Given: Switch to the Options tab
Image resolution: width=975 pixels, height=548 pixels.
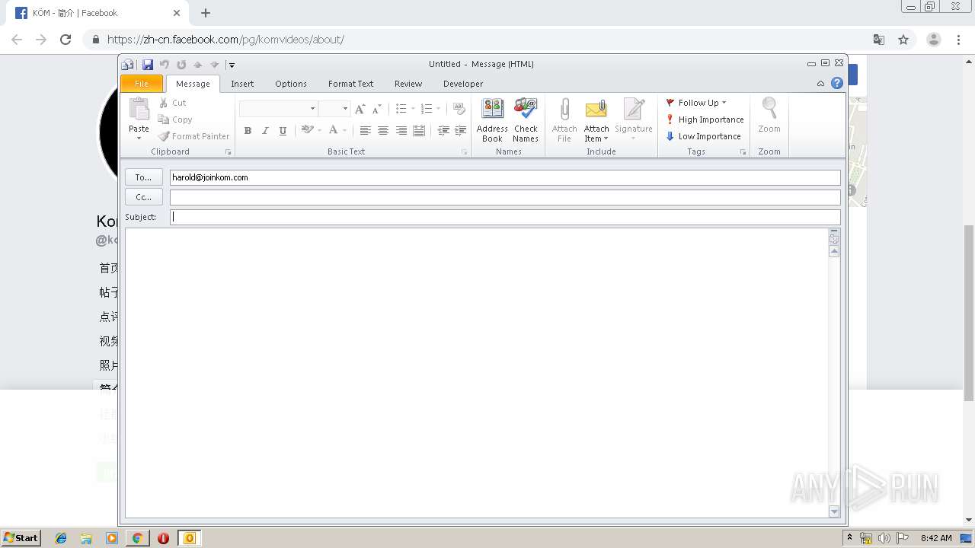Looking at the screenshot, I should tap(291, 84).
